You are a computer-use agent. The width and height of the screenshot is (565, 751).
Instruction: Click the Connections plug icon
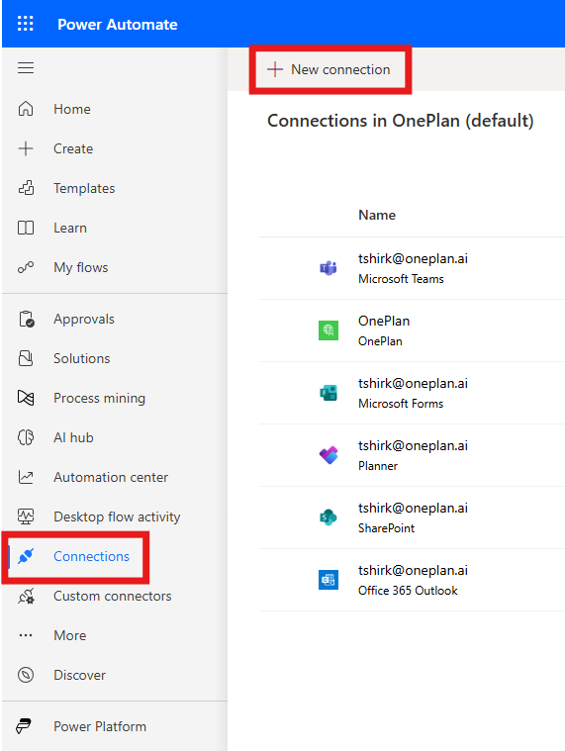[26, 556]
